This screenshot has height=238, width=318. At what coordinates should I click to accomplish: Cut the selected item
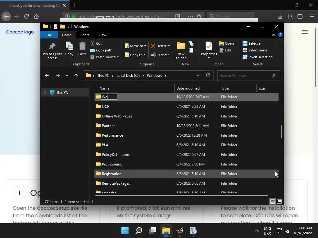96,43
